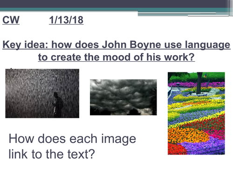Click 'to create the mood of his work?' line
The height and width of the screenshot is (174, 233).
tap(116, 57)
